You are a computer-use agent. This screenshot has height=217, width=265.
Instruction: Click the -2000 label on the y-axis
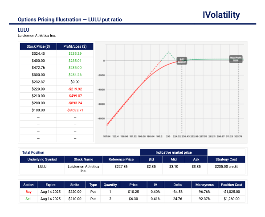[x=102, y=75]
